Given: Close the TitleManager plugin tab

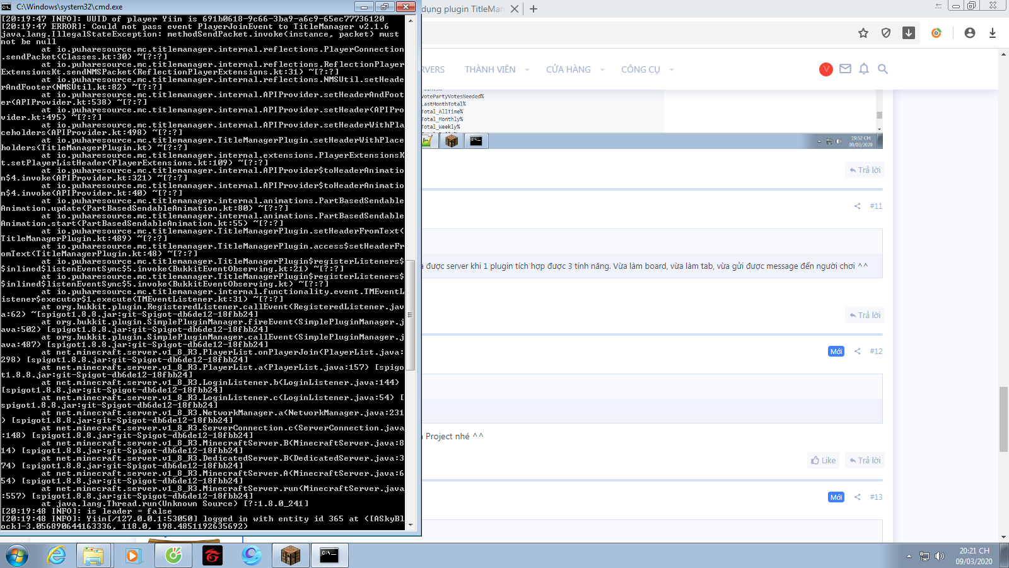Looking at the screenshot, I should pos(515,9).
